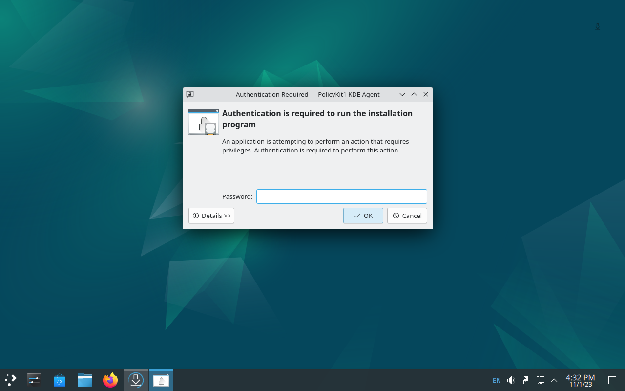The image size is (625, 391).
Task: Click Peek at Desktop button on panel
Action: pyautogui.click(x=612, y=380)
